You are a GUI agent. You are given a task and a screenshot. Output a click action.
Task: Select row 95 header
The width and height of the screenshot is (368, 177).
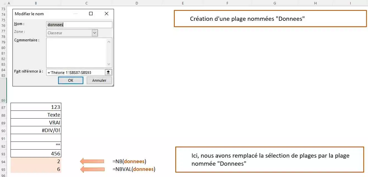[3, 169]
